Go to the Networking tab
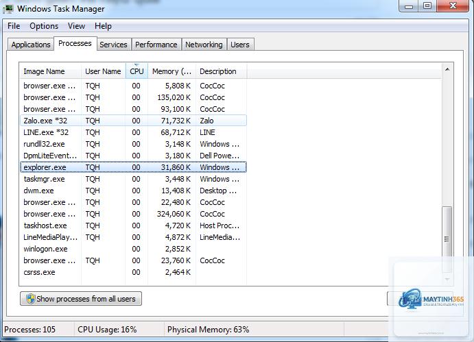Image resolution: width=474 pixels, height=342 pixels. click(204, 45)
